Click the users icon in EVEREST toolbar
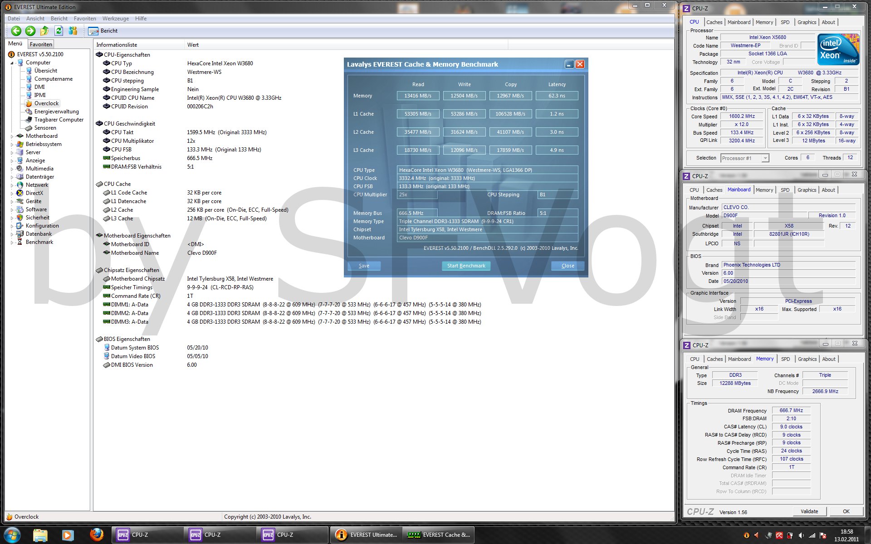 [x=73, y=31]
